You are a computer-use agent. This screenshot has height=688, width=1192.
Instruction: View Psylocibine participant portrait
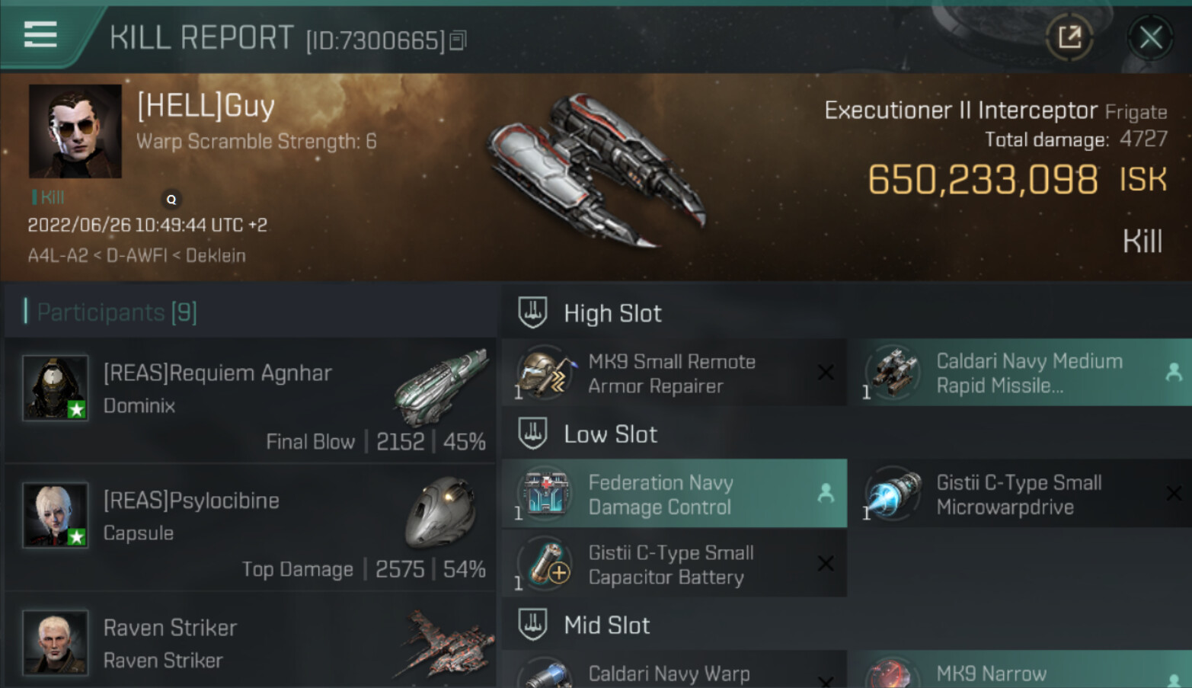pos(55,515)
